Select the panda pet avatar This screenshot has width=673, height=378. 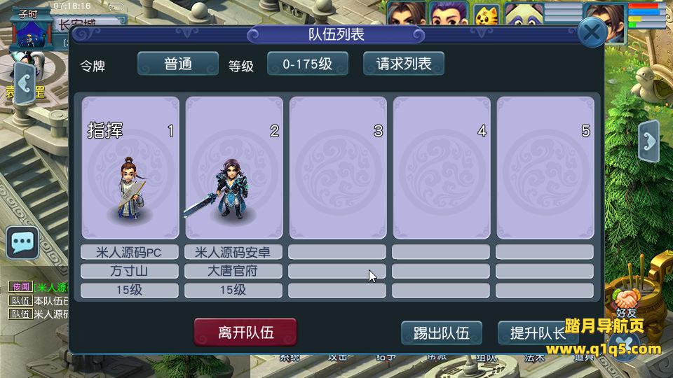523,14
